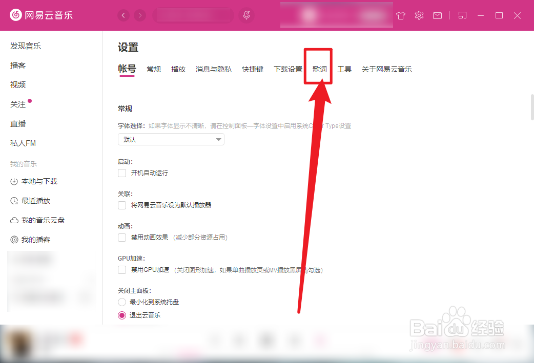This screenshot has width=534, height=363.
Task: Open 关注 in the sidebar
Action: pyautogui.click(x=18, y=104)
